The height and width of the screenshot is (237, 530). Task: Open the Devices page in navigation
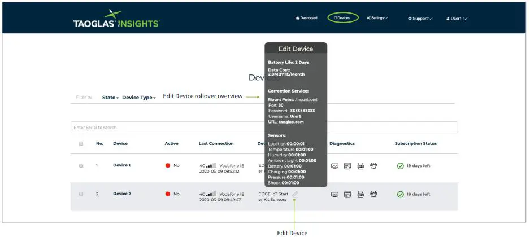(x=343, y=18)
